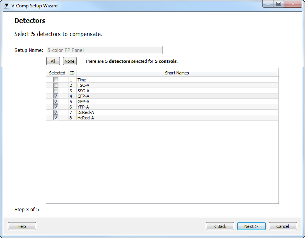Disable the HcRed-A detector checkbox
The width and height of the screenshot is (305, 238).
coord(56,118)
